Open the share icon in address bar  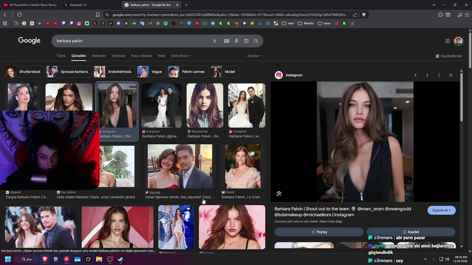point(355,15)
